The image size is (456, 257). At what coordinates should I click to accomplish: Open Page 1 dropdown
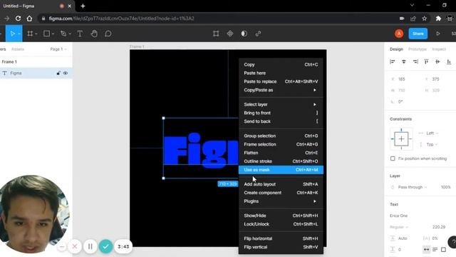[58, 49]
